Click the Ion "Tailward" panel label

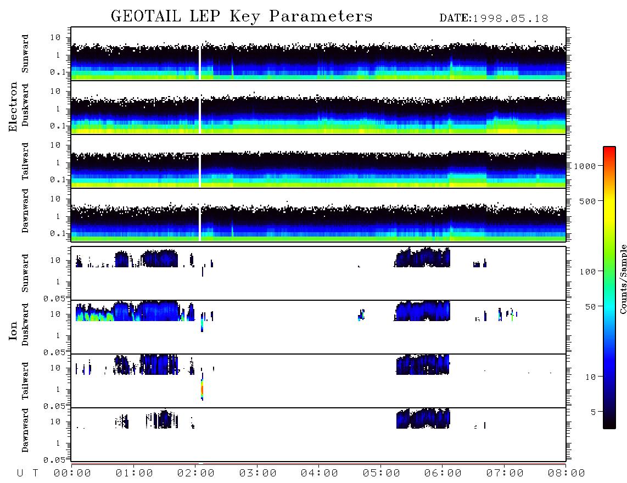[25, 381]
